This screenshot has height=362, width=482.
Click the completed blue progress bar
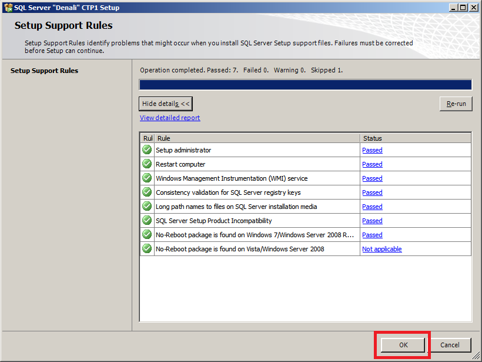pos(306,85)
